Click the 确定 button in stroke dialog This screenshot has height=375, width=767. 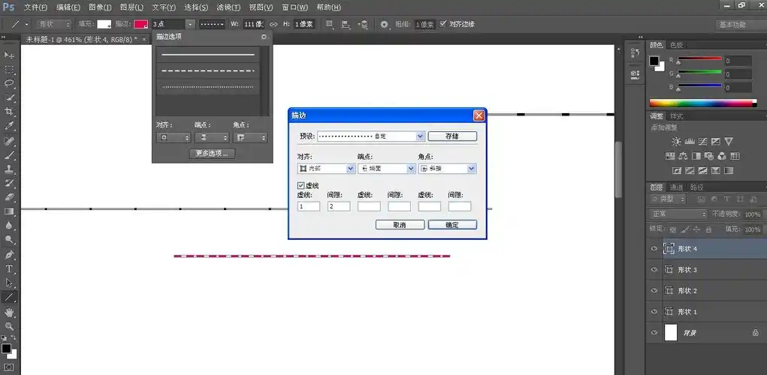(x=451, y=225)
